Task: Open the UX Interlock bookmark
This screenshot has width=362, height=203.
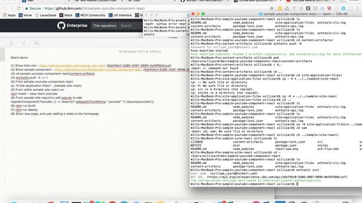Action: 120,15
